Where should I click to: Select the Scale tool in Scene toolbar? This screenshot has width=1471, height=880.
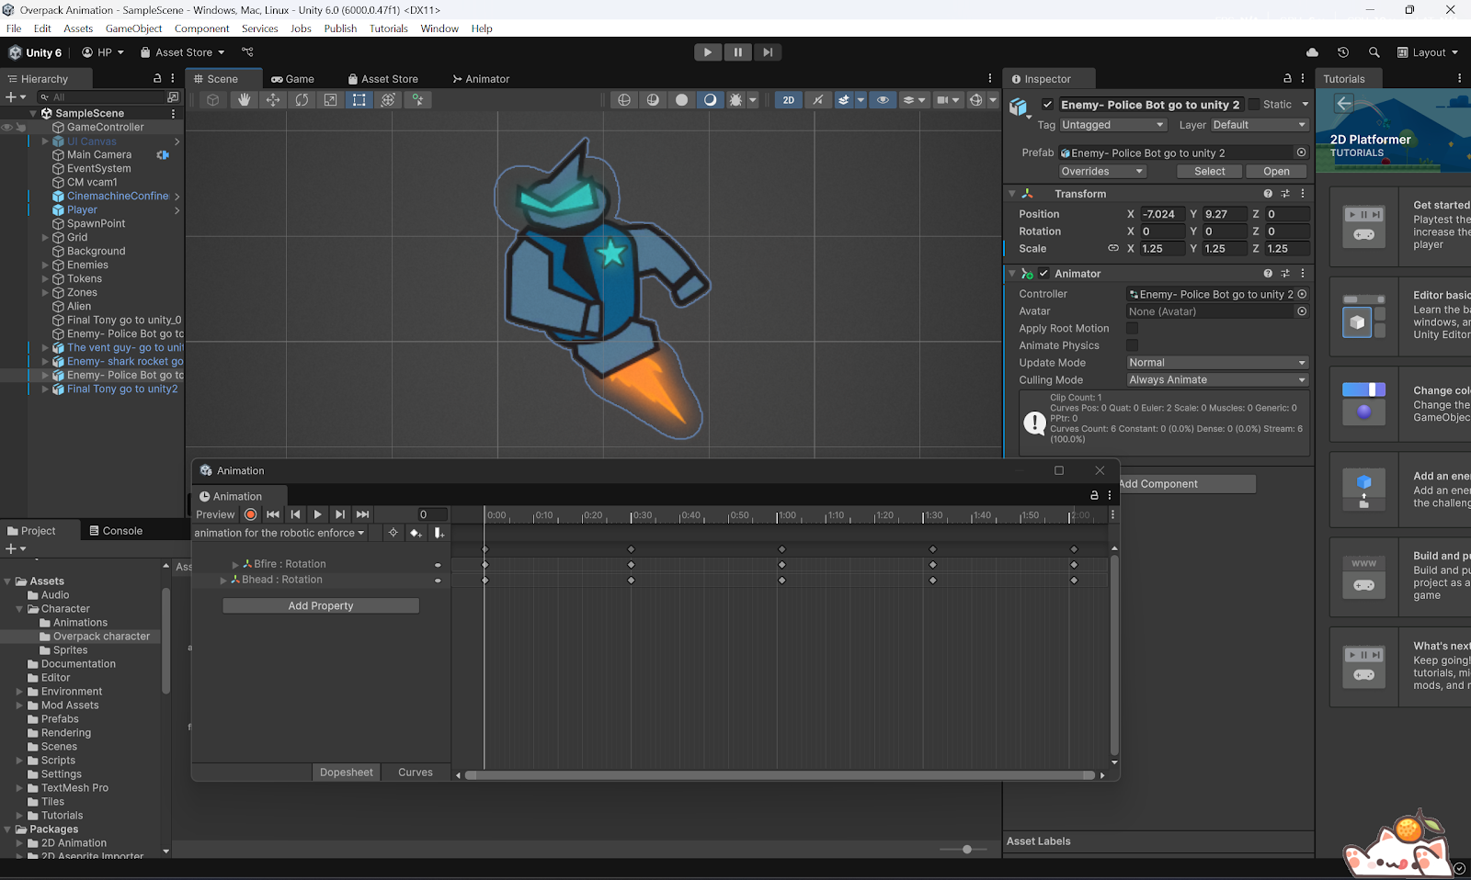pos(331,100)
